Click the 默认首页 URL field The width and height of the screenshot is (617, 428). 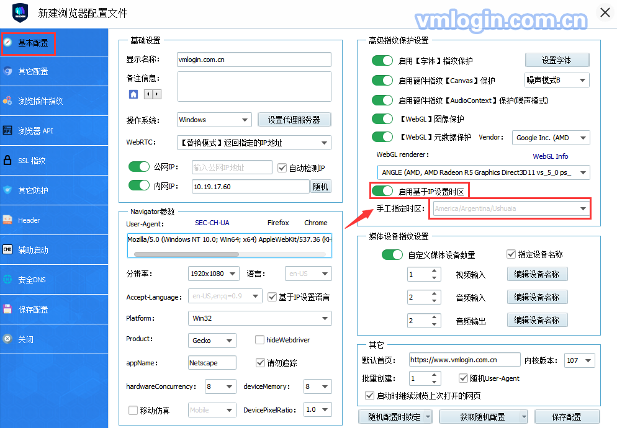[464, 360]
